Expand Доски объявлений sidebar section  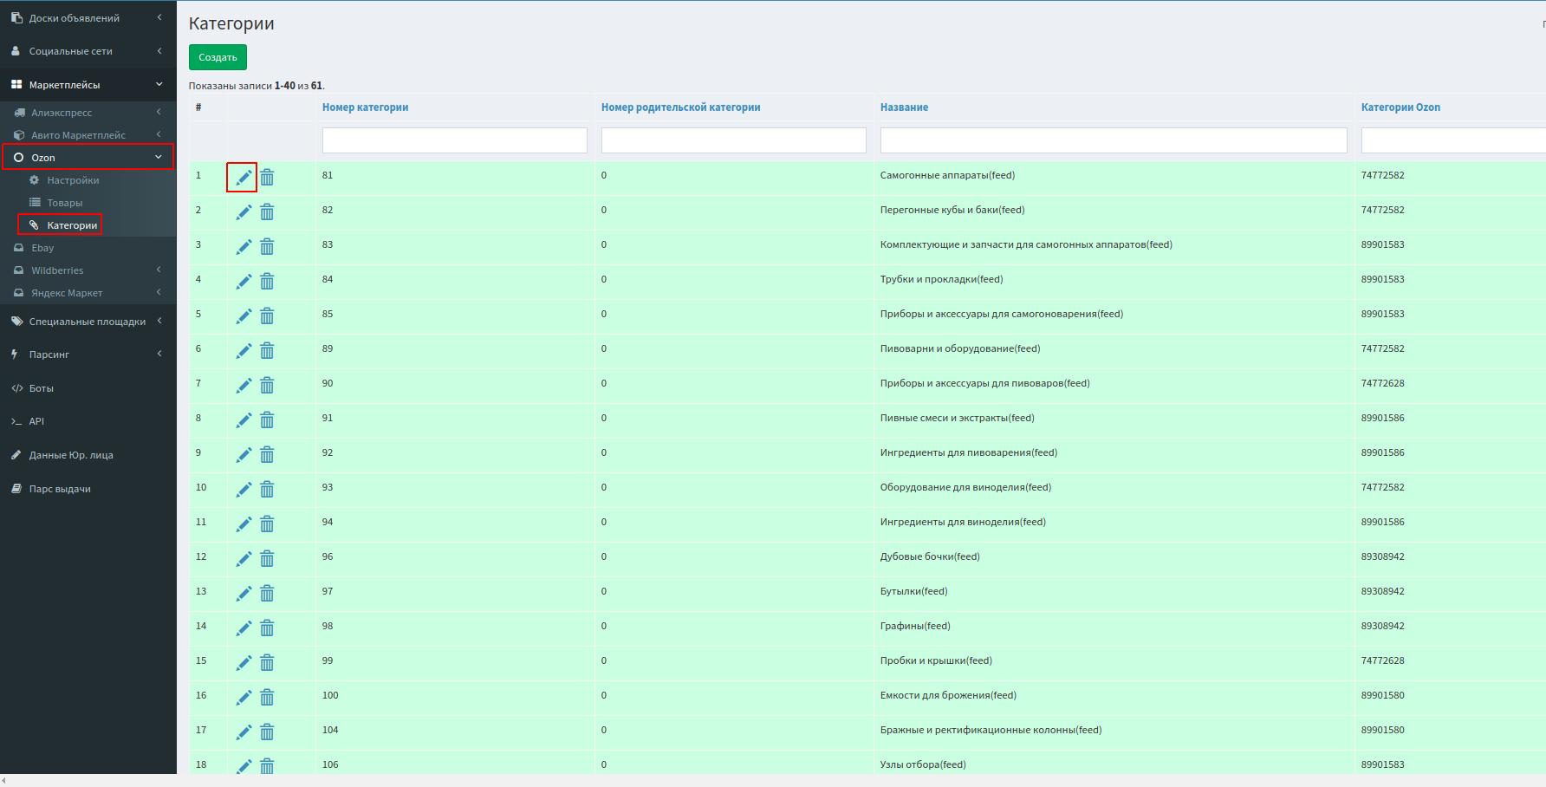point(88,17)
